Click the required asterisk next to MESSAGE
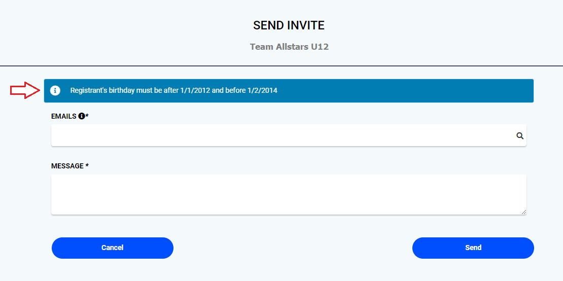The width and height of the screenshot is (563, 281). pyautogui.click(x=87, y=166)
